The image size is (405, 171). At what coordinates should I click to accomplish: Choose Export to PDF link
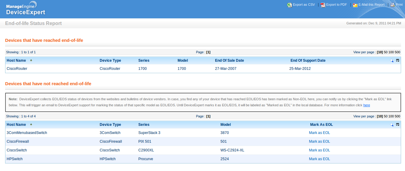(x=336, y=5)
